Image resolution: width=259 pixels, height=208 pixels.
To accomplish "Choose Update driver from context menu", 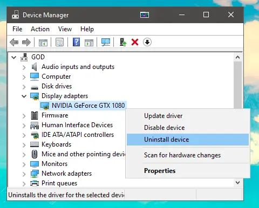I will [x=188, y=116].
